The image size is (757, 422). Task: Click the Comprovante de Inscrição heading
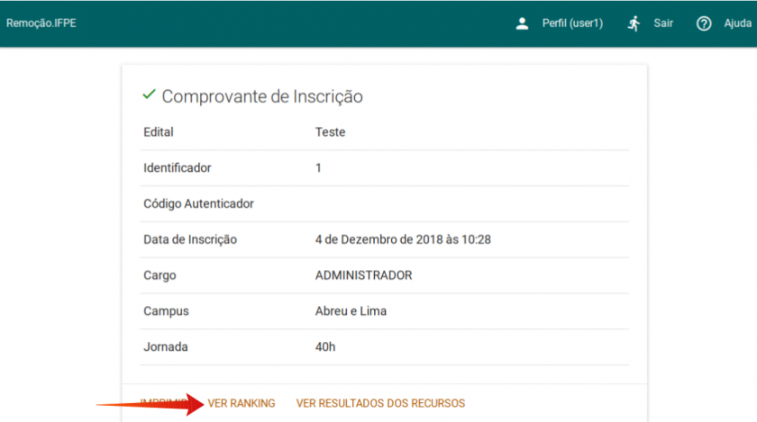click(x=262, y=96)
